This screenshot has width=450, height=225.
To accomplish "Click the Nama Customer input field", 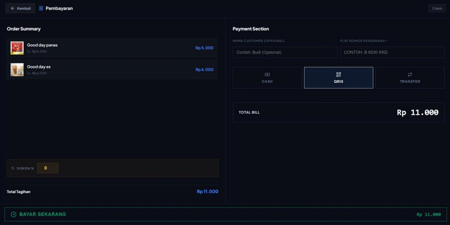I will point(285,52).
